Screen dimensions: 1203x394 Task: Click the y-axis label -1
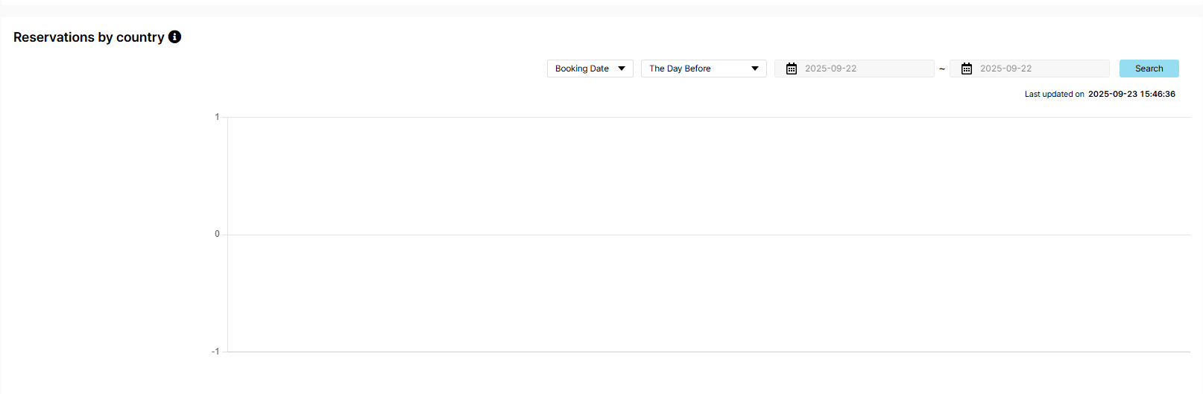tap(215, 352)
